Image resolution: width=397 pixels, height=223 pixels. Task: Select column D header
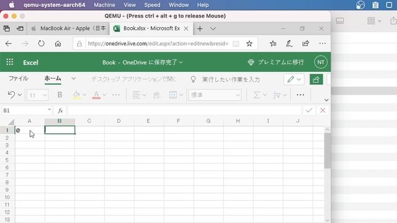[118, 121]
